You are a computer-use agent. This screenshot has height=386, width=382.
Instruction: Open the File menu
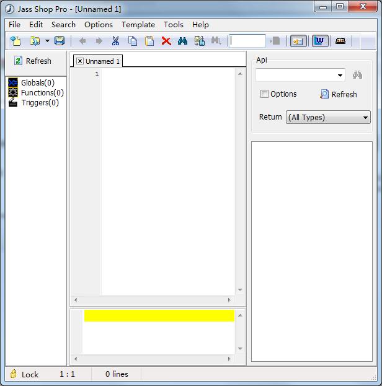14,25
